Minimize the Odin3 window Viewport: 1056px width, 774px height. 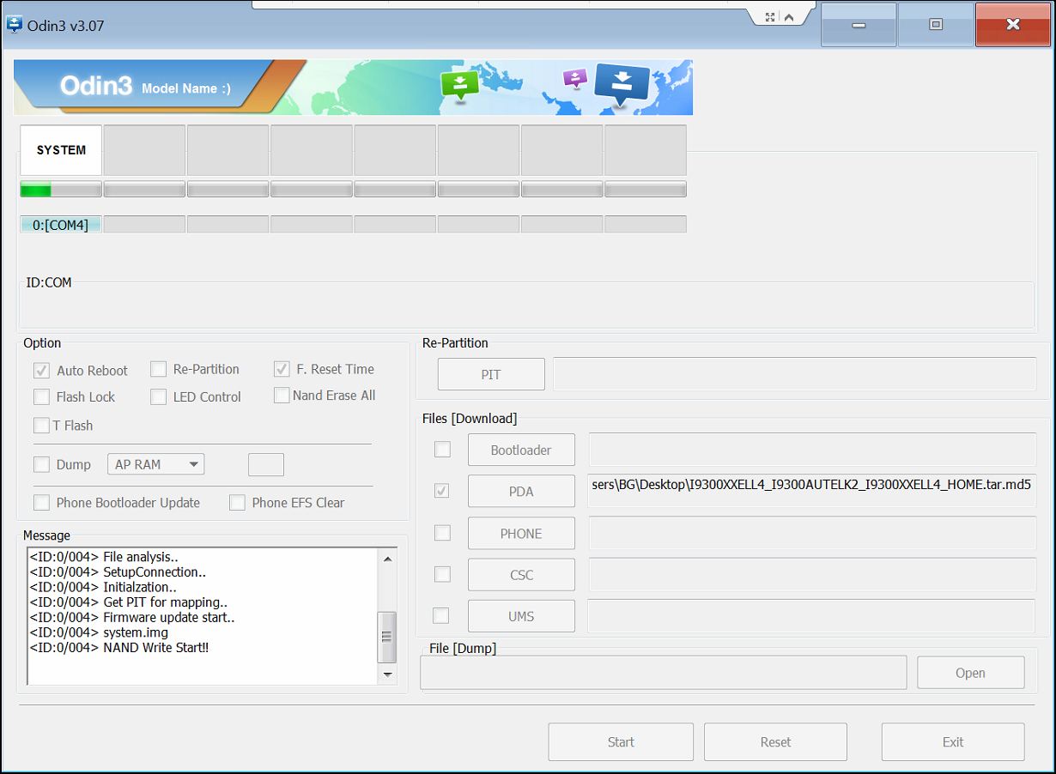click(x=859, y=25)
